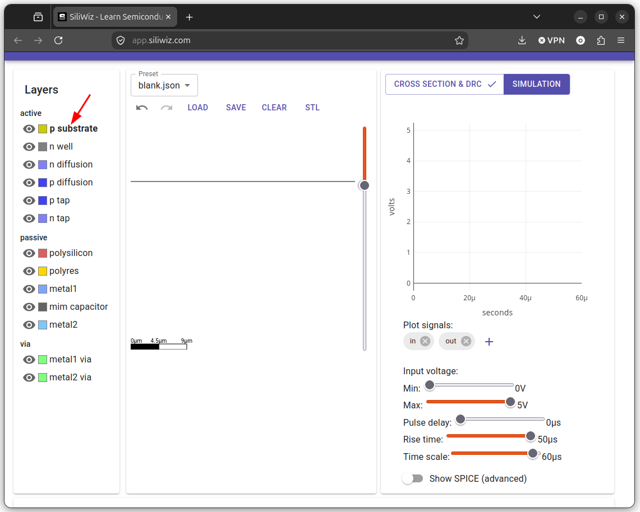The image size is (640, 512).
Task: Select the n well gray swatch
Action: [x=43, y=147]
